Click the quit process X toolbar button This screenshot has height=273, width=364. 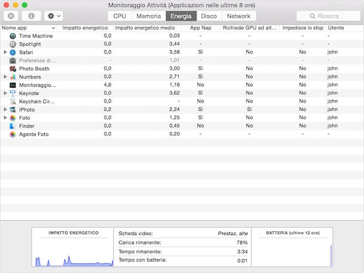pos(11,16)
